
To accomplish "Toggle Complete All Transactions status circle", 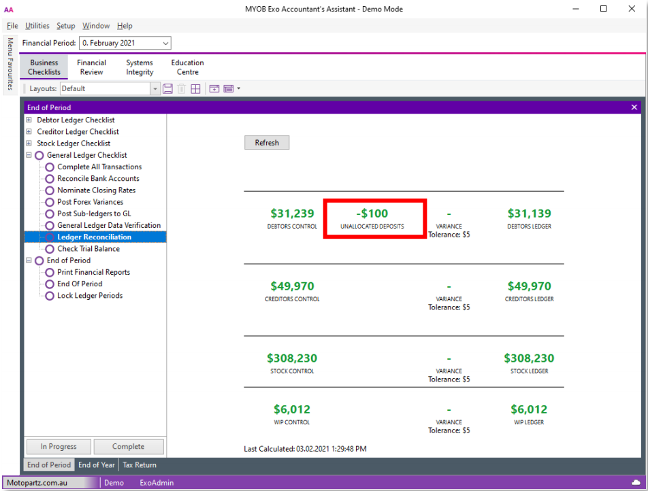I will (50, 167).
